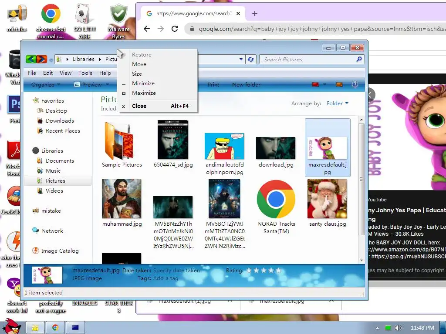Open the chrome but normal desktop shortcut
Screen dimensions: 446x334
(51, 21)
